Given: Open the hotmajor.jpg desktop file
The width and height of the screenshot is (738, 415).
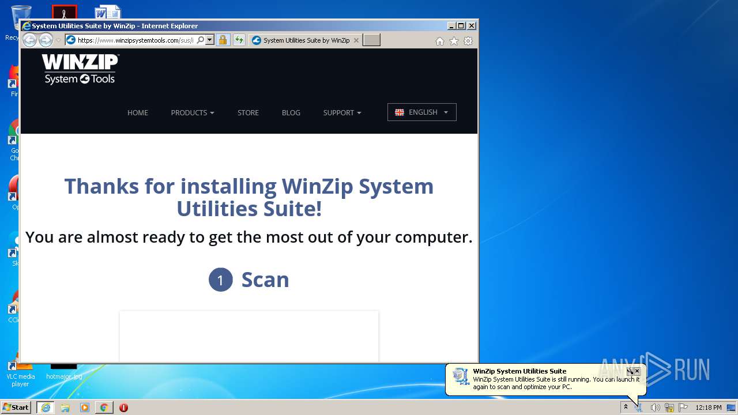Looking at the screenshot, I should [x=64, y=371].
